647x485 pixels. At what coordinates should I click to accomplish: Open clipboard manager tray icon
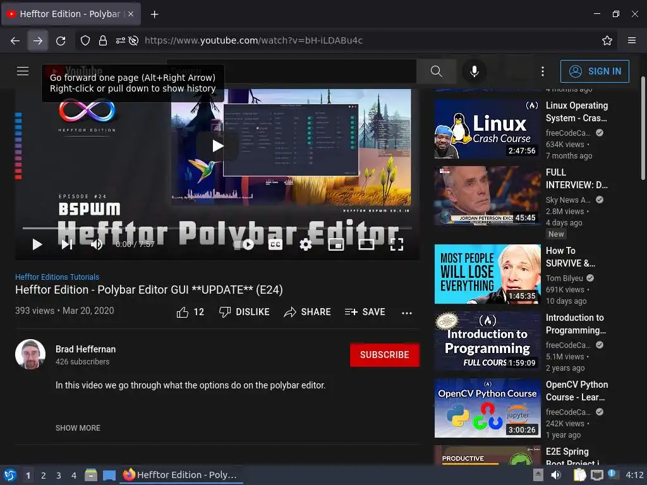pos(579,475)
